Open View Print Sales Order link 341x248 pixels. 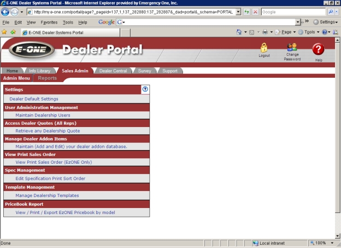tap(54, 162)
